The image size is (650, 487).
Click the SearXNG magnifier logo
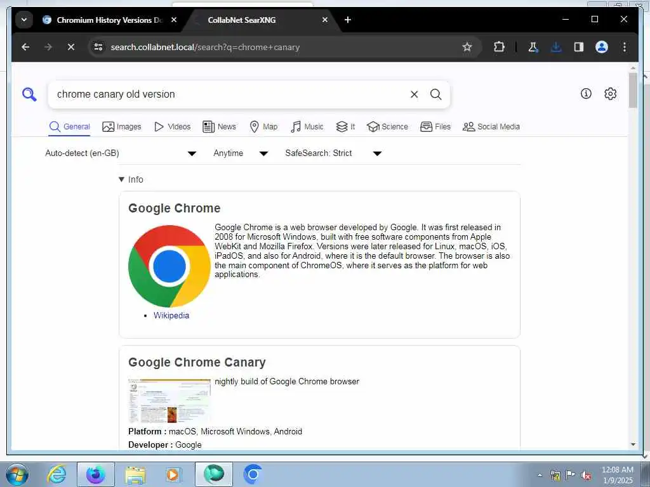29,94
